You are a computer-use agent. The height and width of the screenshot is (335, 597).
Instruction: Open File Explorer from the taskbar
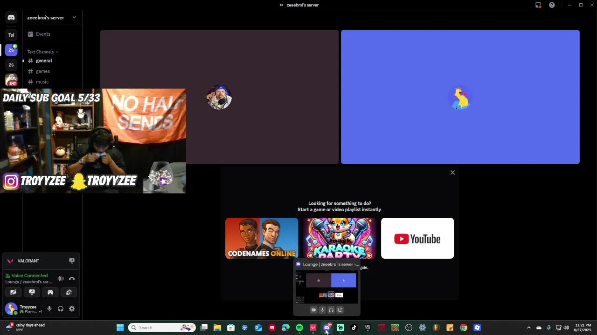(217, 328)
